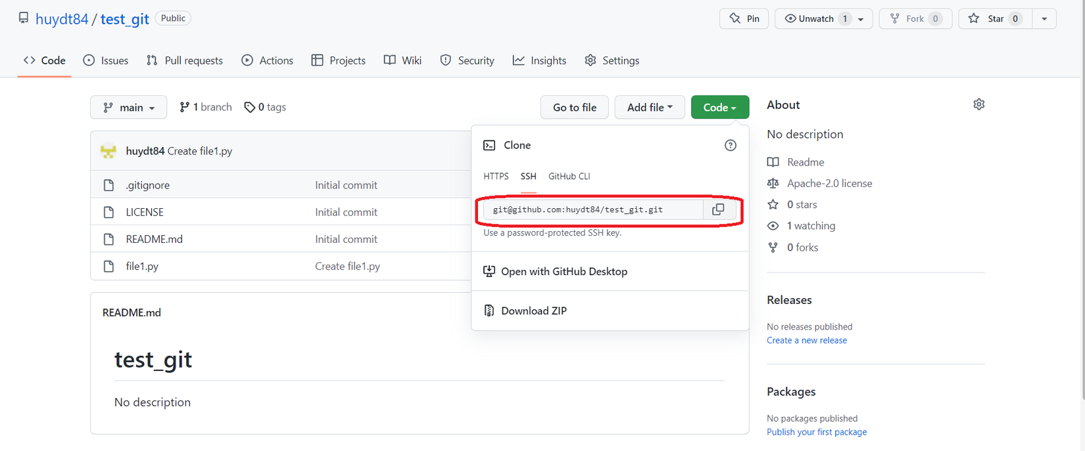View 0 tags link
1085x451 pixels.
click(x=265, y=107)
